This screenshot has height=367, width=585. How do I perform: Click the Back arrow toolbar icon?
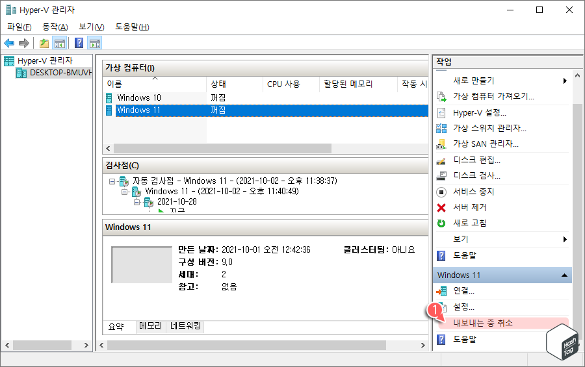click(9, 44)
